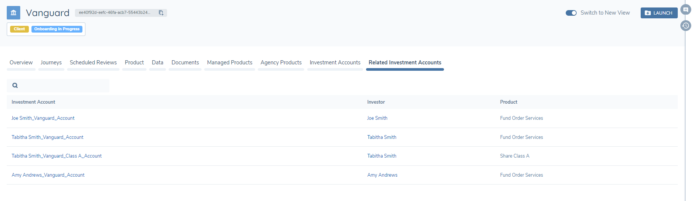Open Fund Order Services in Joe Smith row

(x=522, y=118)
